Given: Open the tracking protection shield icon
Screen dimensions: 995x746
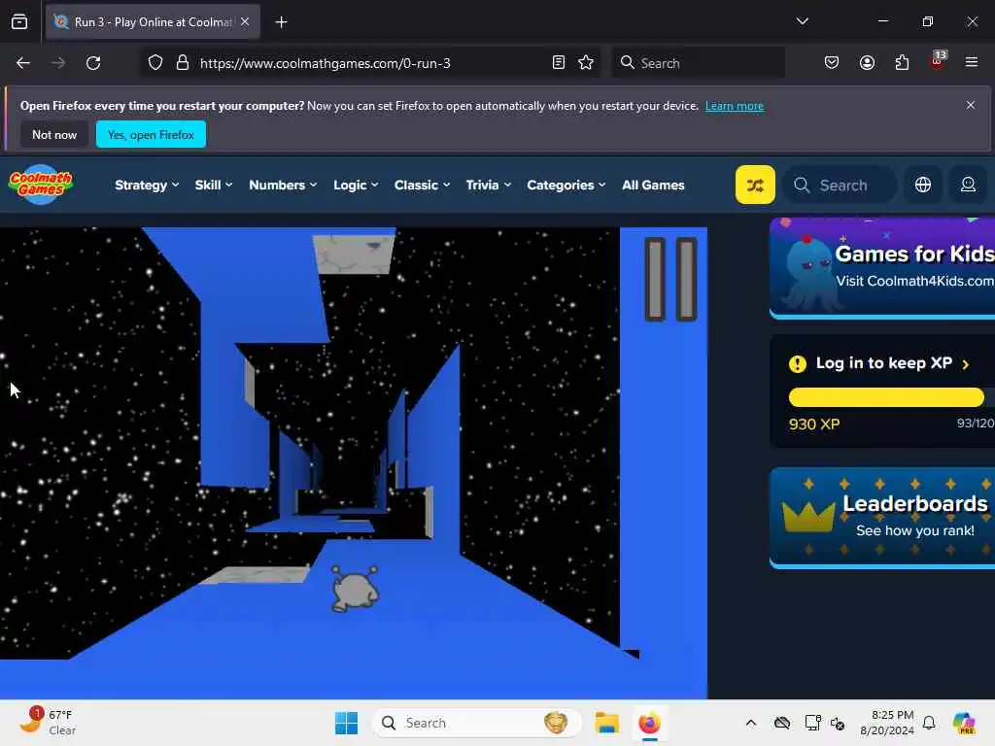Looking at the screenshot, I should coord(155,63).
